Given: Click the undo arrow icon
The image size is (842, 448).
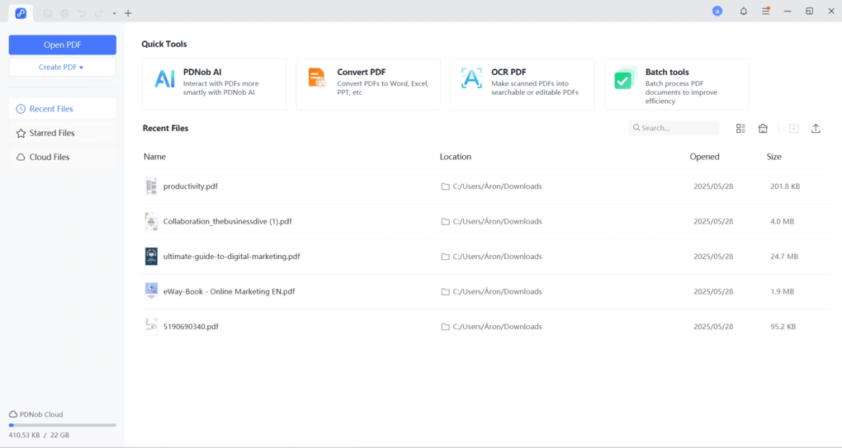Looking at the screenshot, I should point(82,13).
